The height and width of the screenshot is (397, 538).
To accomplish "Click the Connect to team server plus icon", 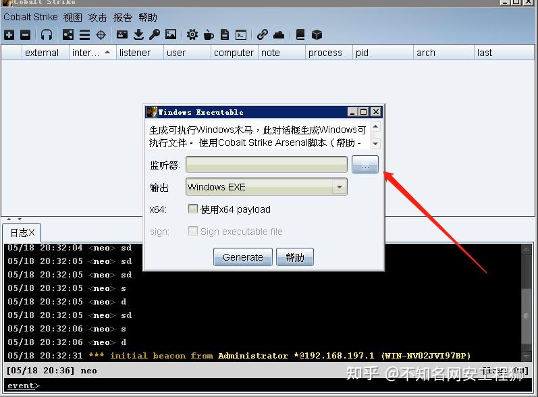I will 9,34.
